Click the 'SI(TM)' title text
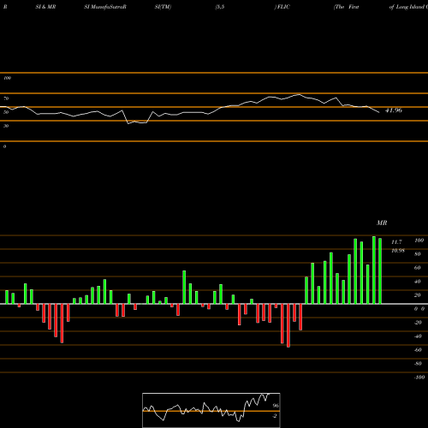This screenshot has height=428, width=428. coord(163,7)
